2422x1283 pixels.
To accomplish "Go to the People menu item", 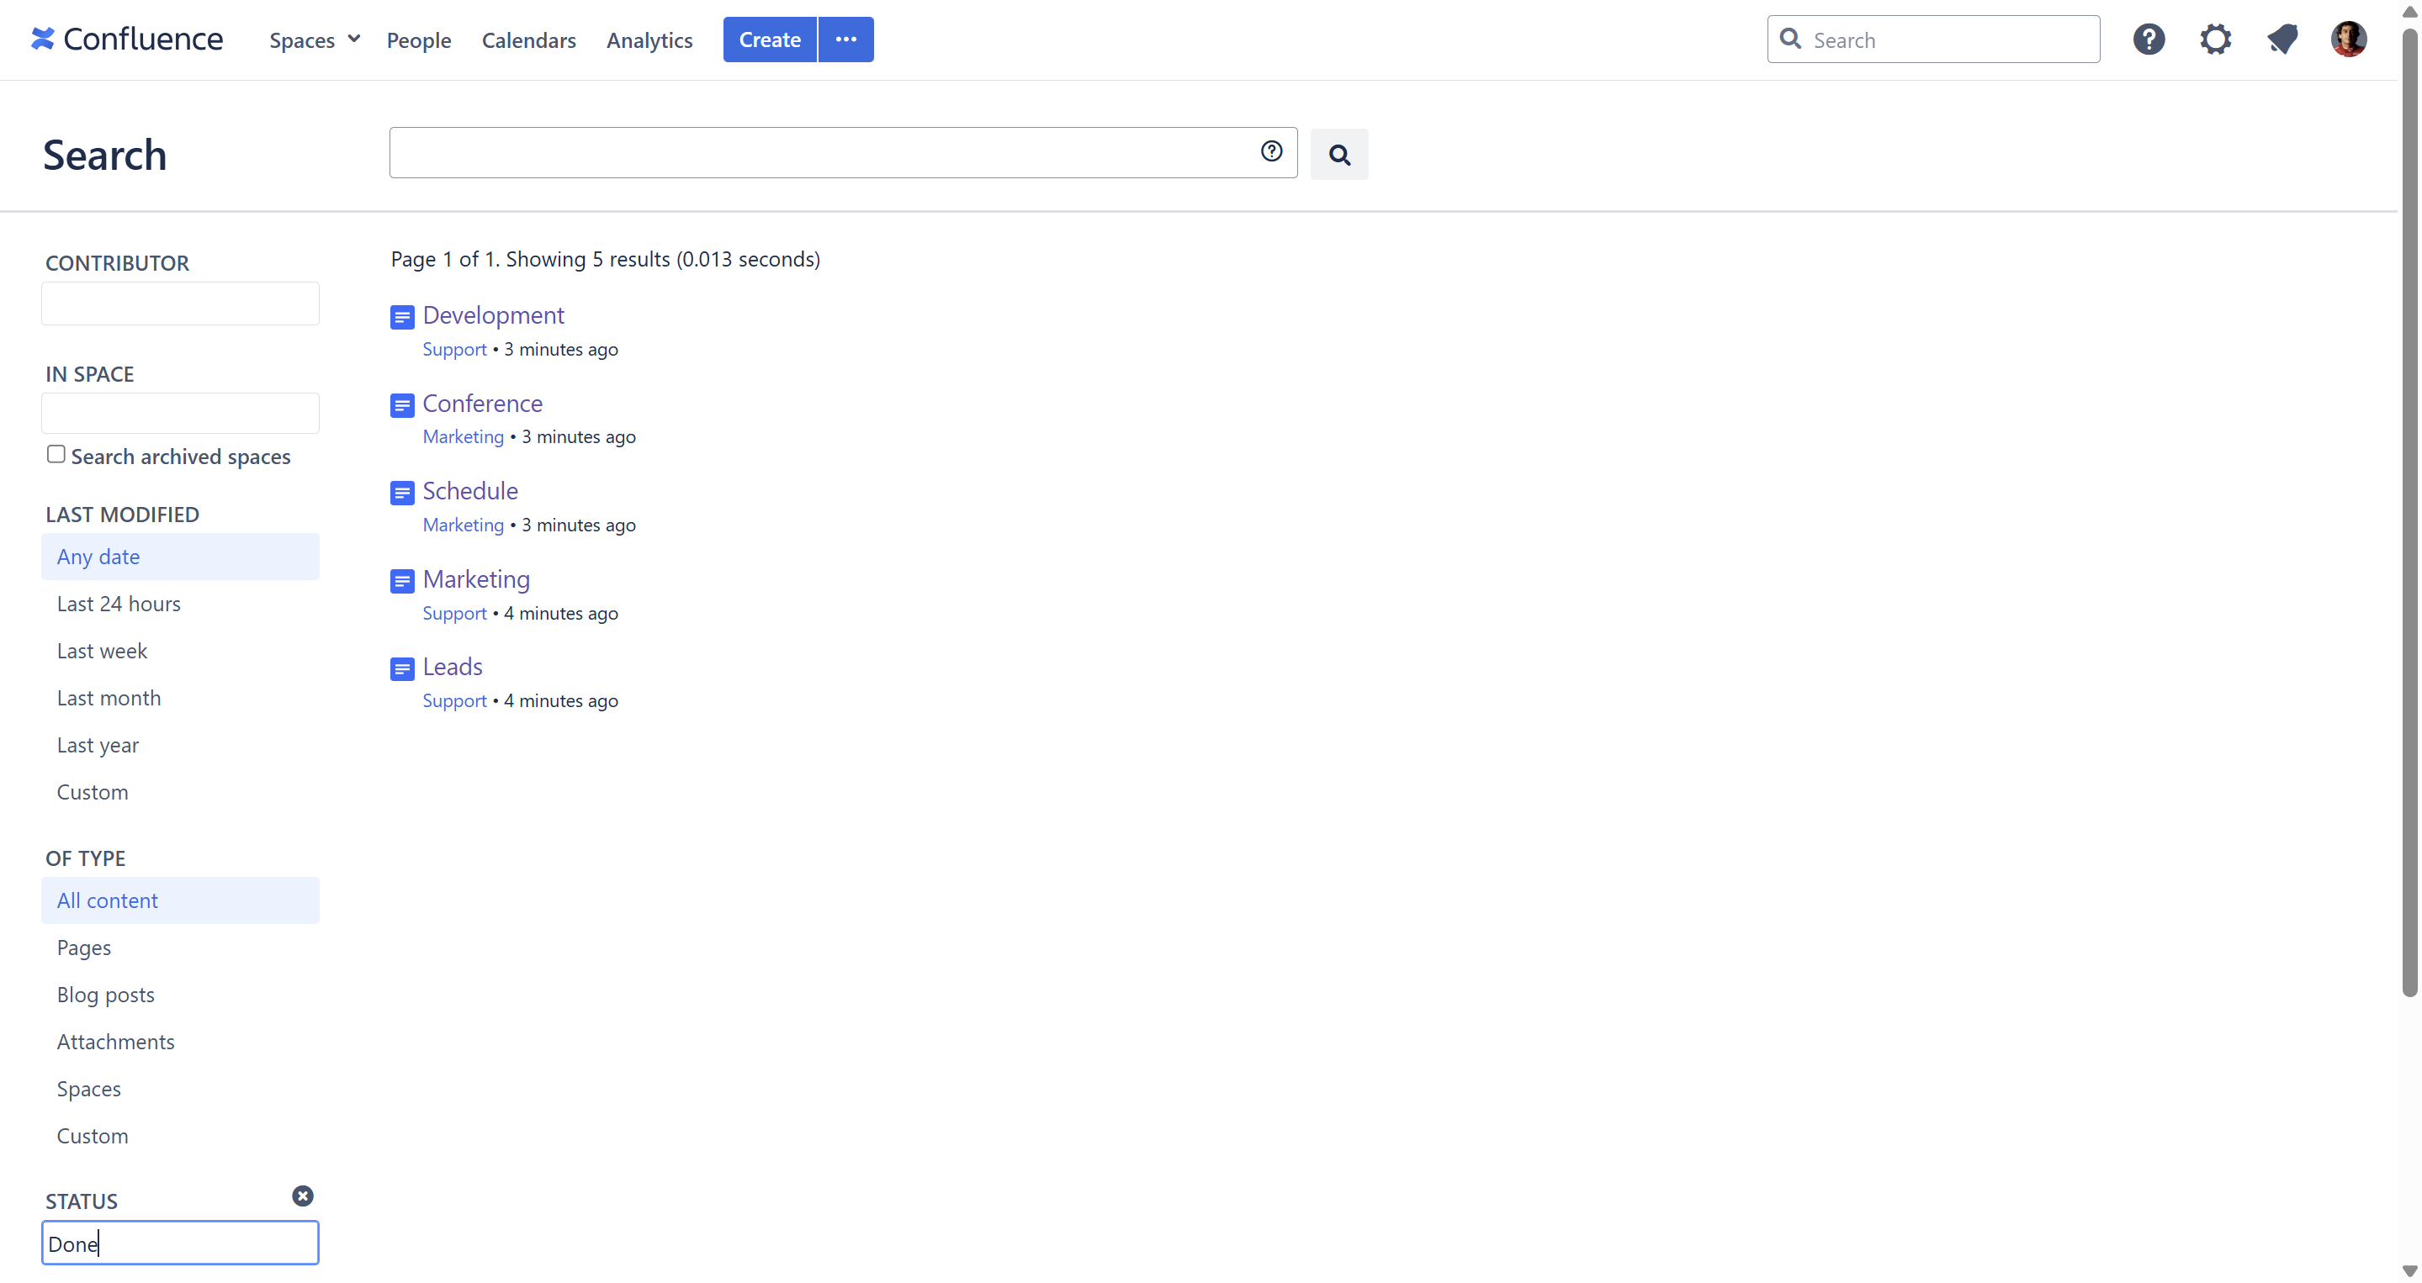I will [418, 40].
